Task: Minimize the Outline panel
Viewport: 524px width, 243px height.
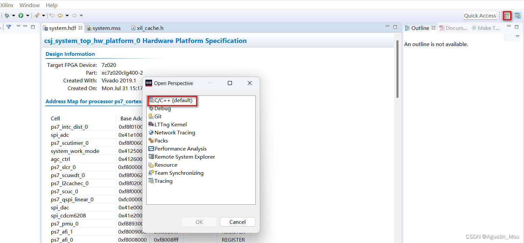Action: coord(509,26)
